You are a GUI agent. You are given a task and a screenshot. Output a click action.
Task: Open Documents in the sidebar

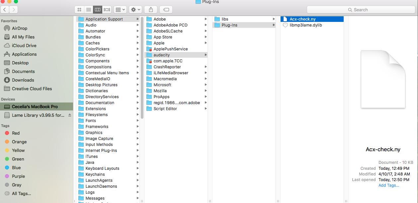point(23,71)
